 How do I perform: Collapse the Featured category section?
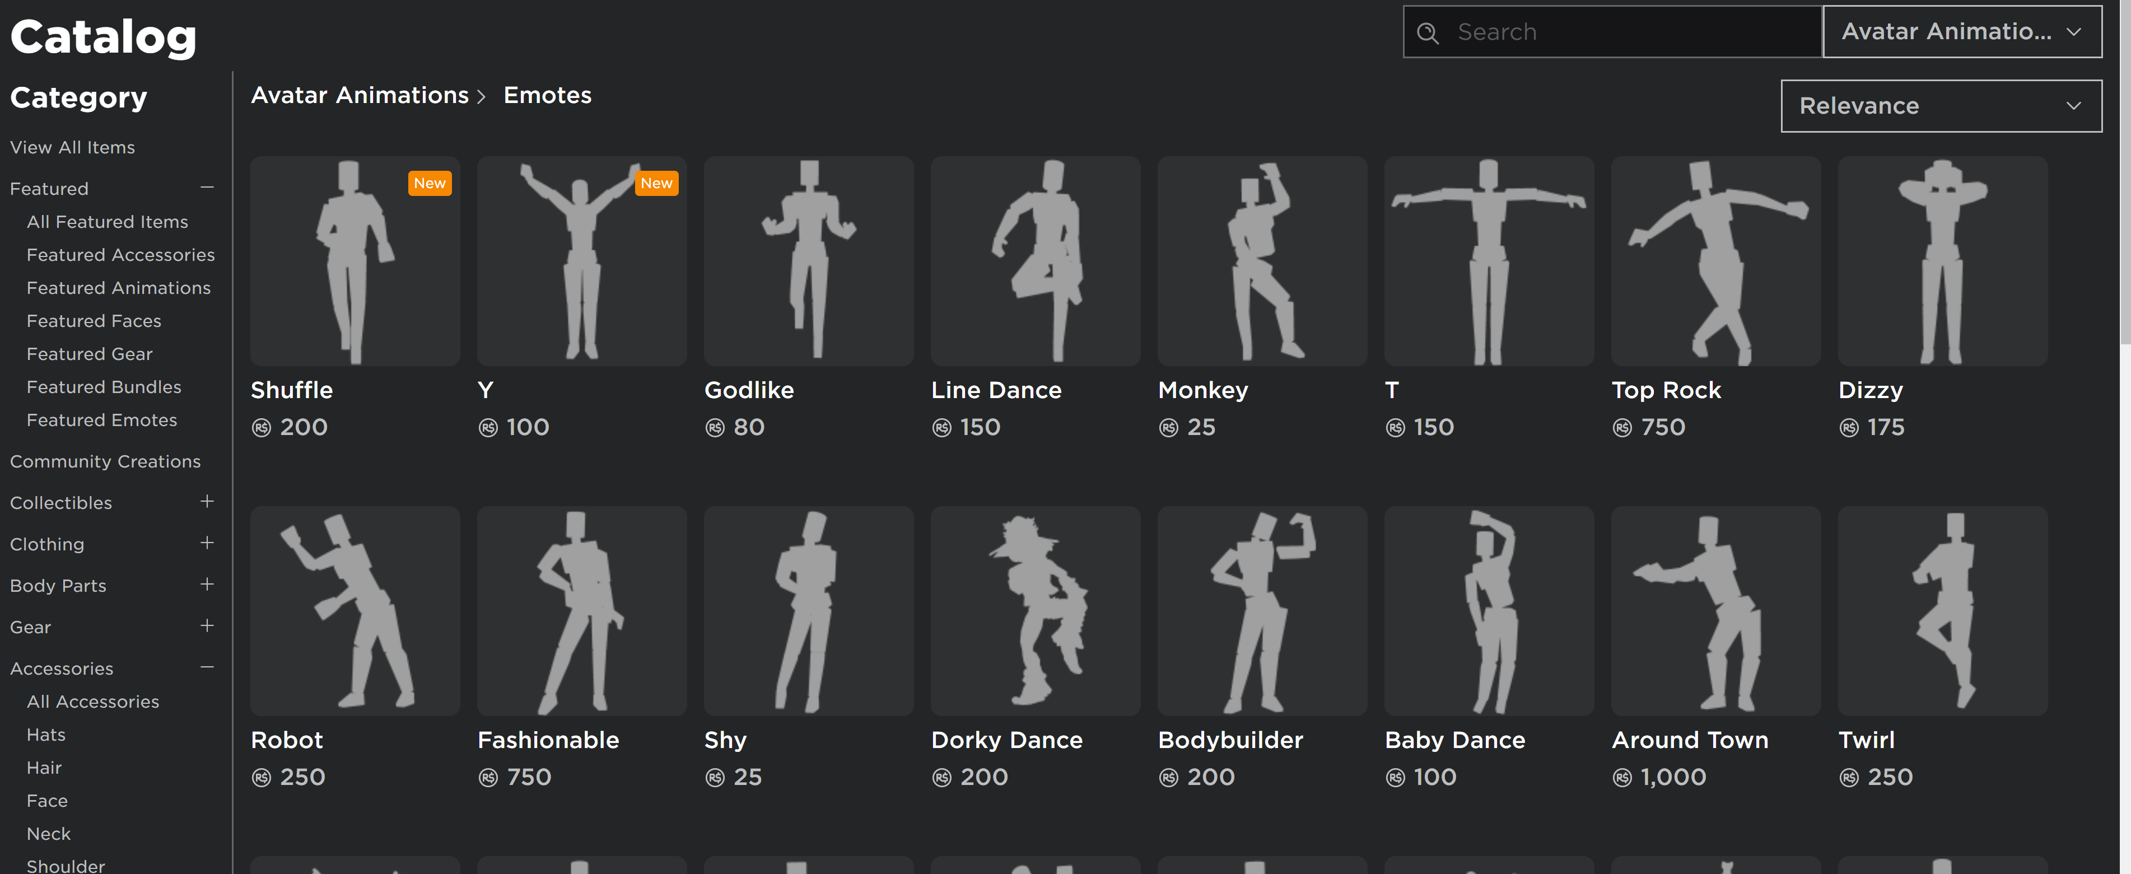tap(207, 188)
